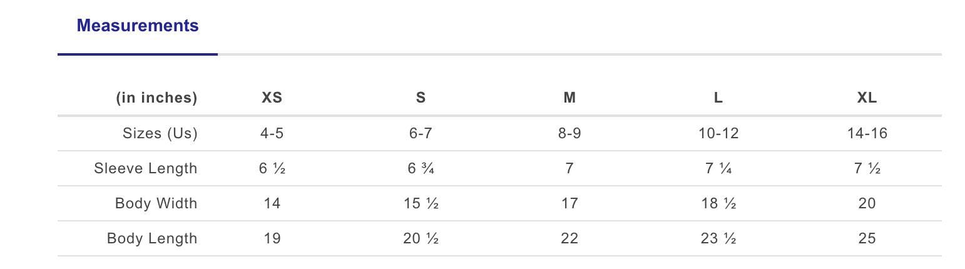
Task: Click the US size 10-12 cell
Action: click(718, 133)
